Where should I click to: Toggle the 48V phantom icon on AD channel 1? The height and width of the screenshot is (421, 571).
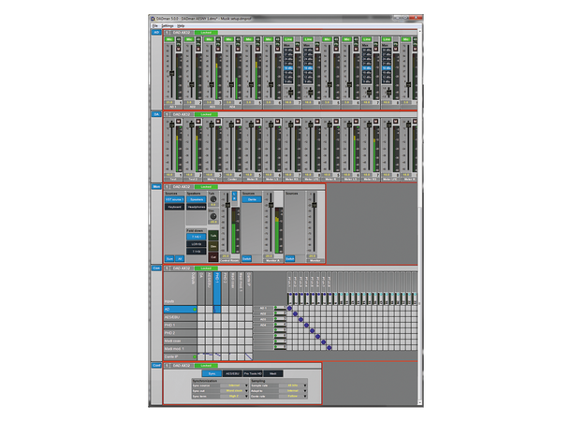point(179,39)
